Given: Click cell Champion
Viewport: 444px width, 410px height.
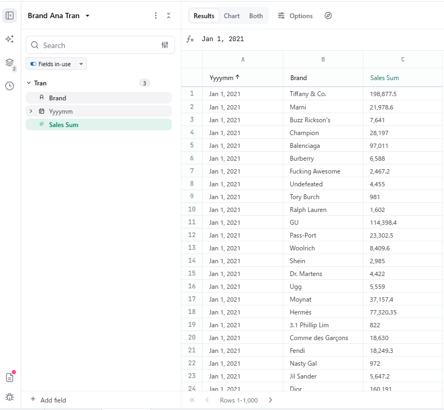Looking at the screenshot, I should 323,132.
